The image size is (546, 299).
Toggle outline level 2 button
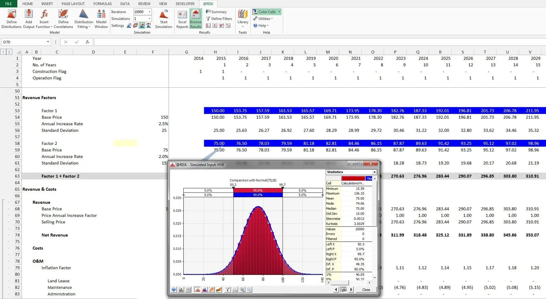(9, 52)
